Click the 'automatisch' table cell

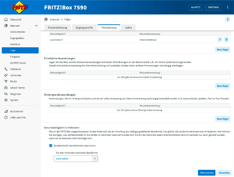tap(56, 40)
